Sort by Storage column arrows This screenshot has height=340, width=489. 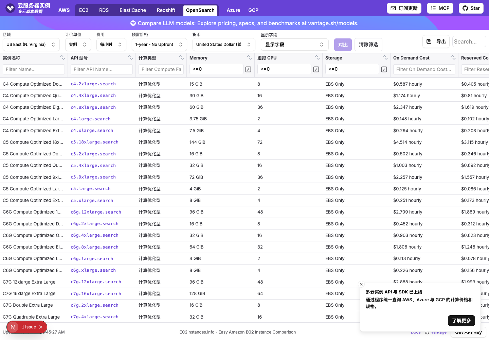click(385, 57)
